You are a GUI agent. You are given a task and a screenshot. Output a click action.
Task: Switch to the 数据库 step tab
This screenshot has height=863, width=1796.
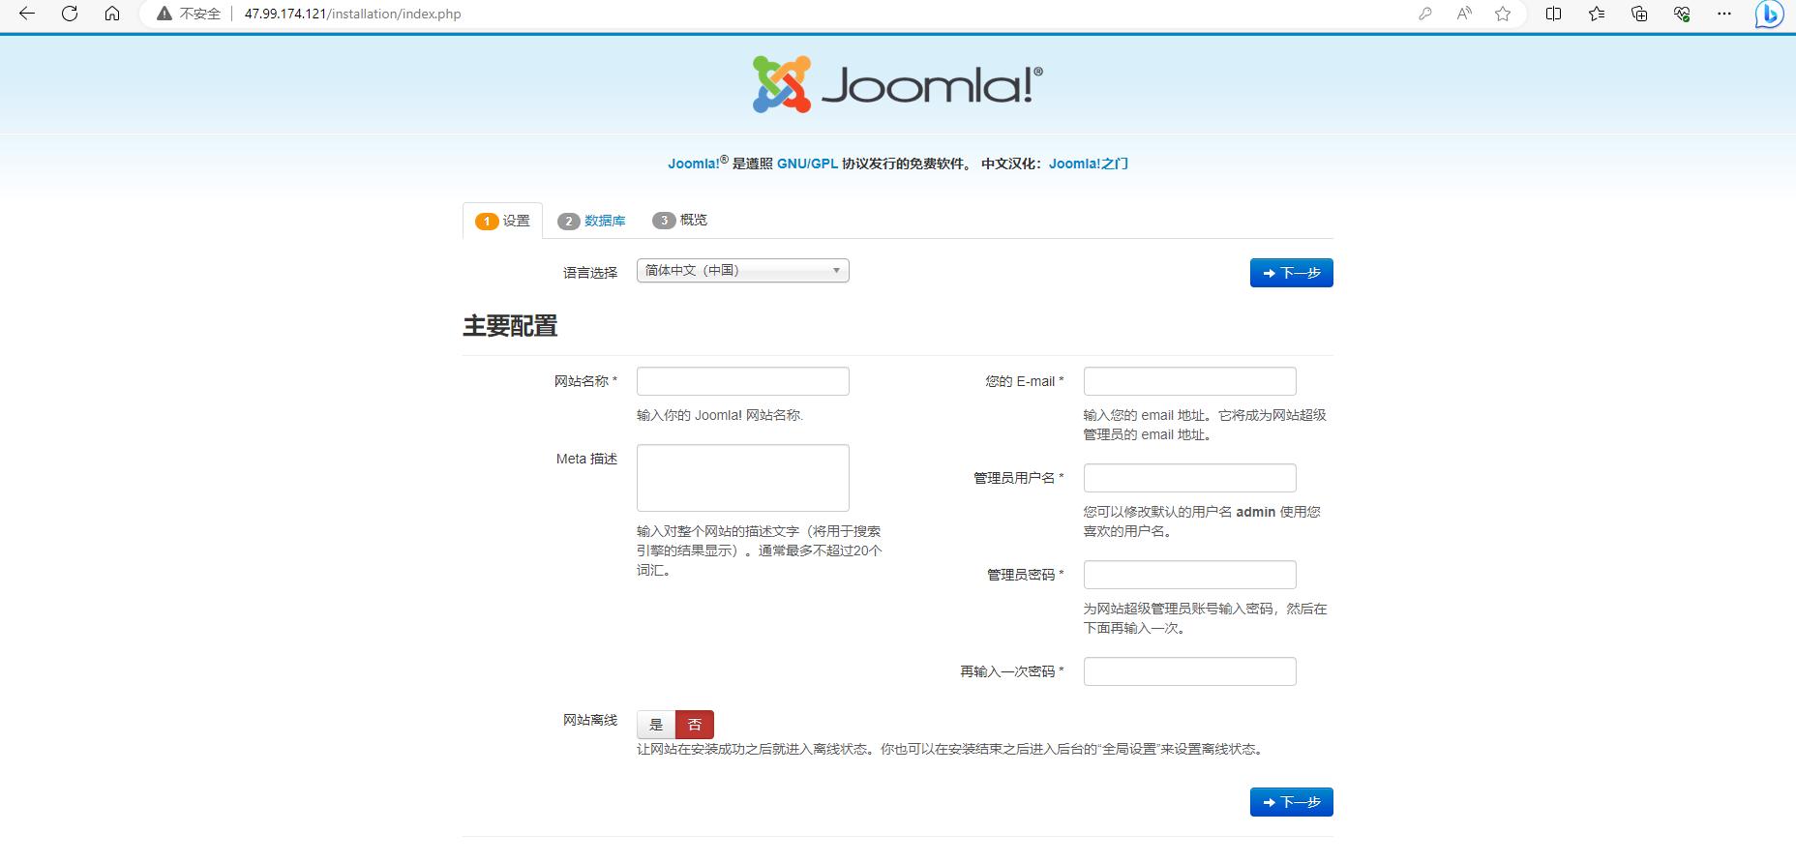(x=592, y=221)
